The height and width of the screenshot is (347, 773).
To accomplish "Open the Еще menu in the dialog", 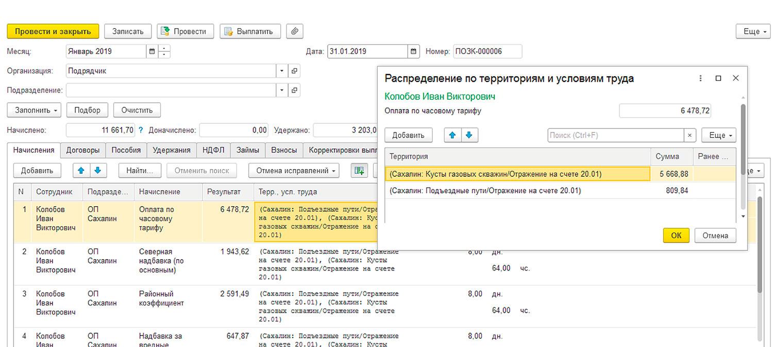I will (719, 135).
